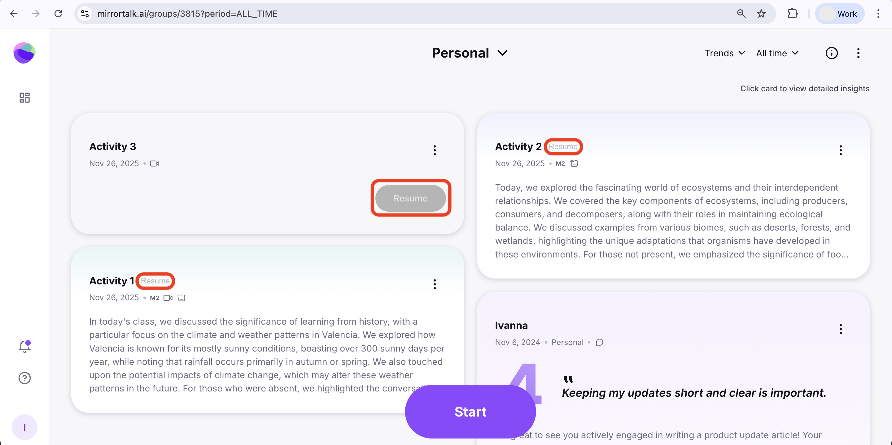Open the All time period dropdown
The height and width of the screenshot is (445, 892).
pyautogui.click(x=777, y=53)
